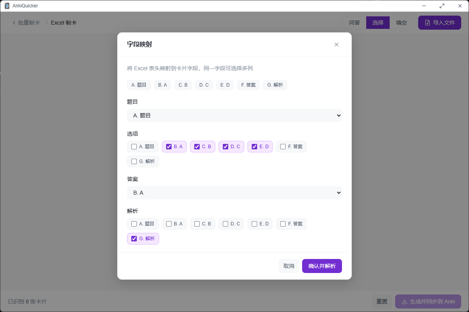Click the B. A header chip
Screen dimensions: 469x312
[163, 85]
